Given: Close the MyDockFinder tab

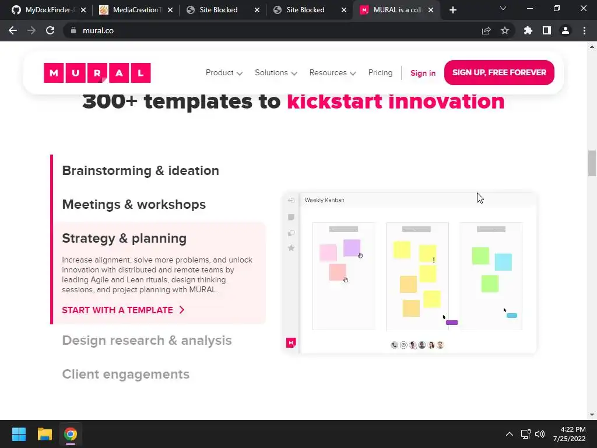Looking at the screenshot, I should (83, 10).
